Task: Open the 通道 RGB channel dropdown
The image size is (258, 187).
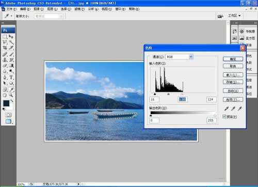Action: (179, 57)
